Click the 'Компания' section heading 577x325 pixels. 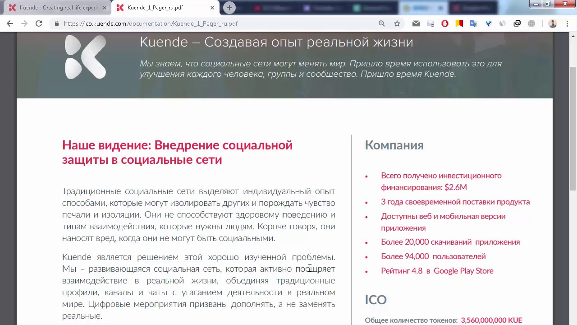click(x=394, y=145)
